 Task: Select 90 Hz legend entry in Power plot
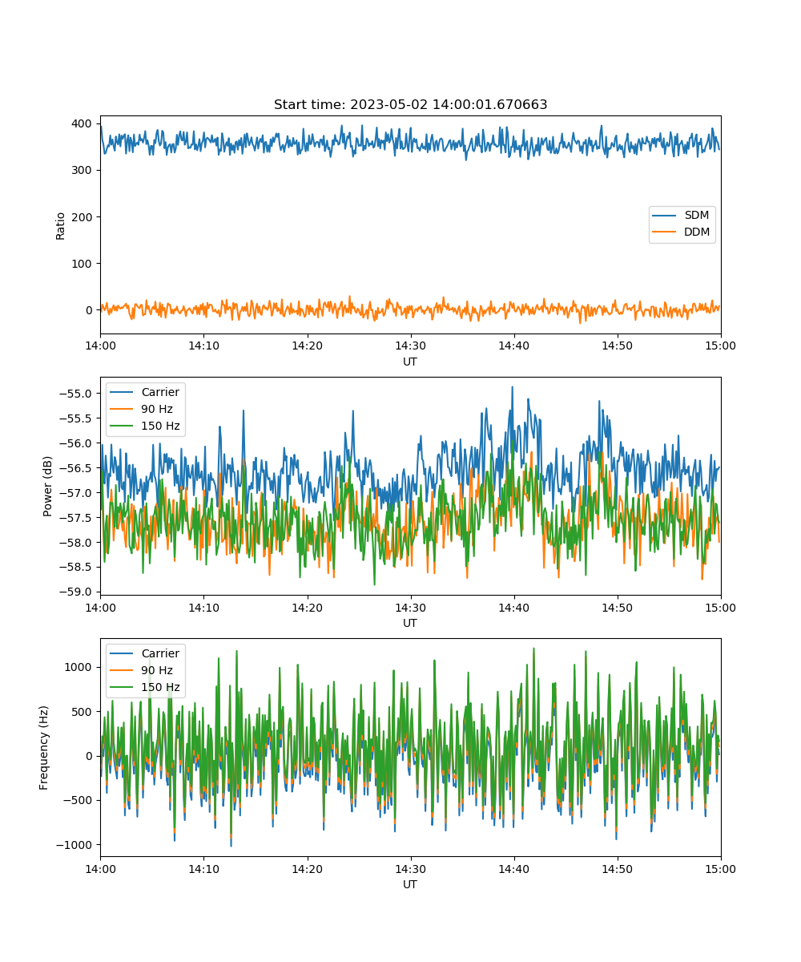[x=157, y=409]
